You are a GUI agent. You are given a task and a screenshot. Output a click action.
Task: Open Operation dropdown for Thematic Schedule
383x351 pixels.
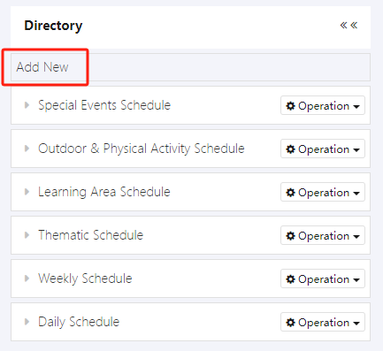click(x=323, y=235)
